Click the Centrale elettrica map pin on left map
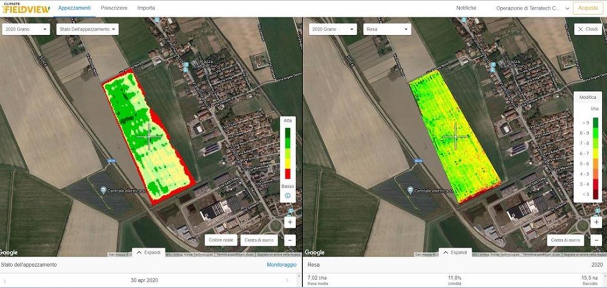Viewport: 607px width, 288px height. tap(103, 190)
